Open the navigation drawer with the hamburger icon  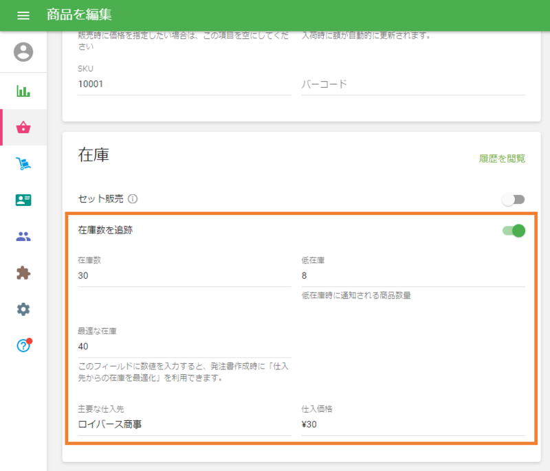pyautogui.click(x=23, y=14)
